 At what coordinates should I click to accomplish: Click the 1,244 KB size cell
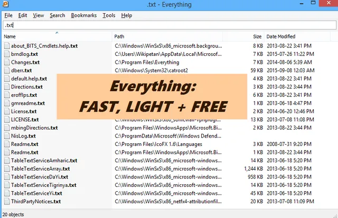pos(253,169)
